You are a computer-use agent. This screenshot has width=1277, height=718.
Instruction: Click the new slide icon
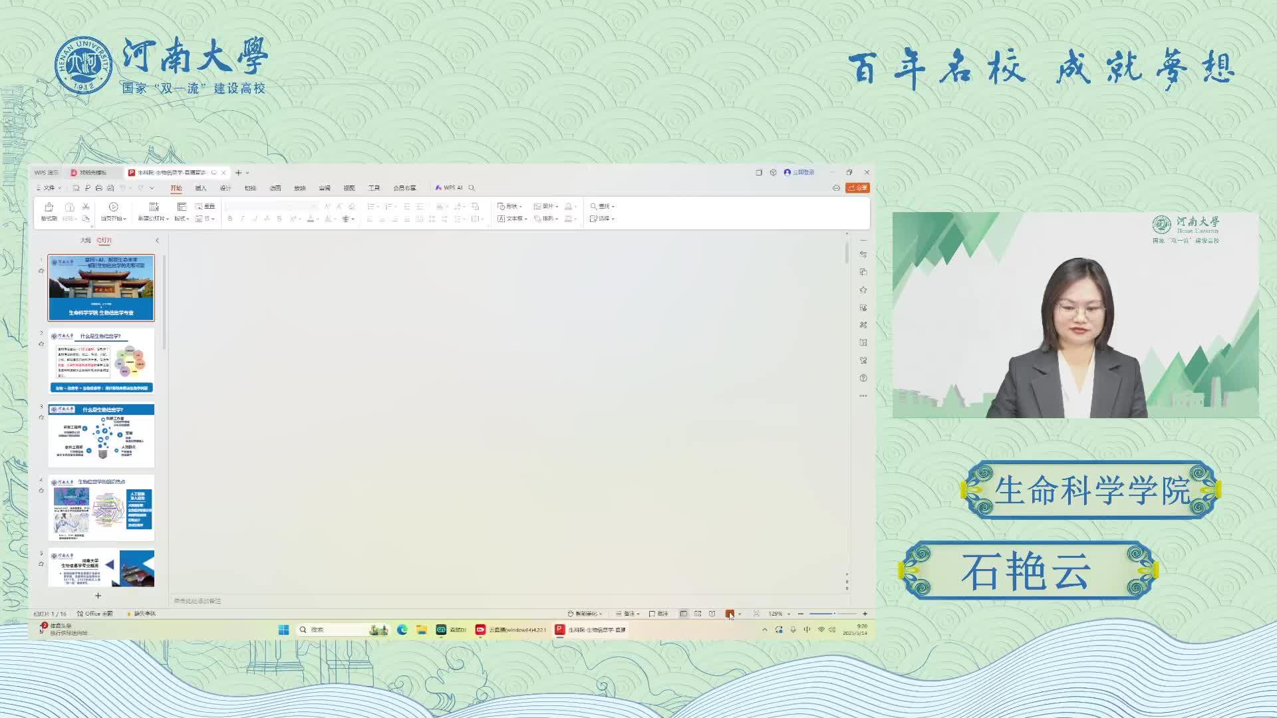point(154,207)
